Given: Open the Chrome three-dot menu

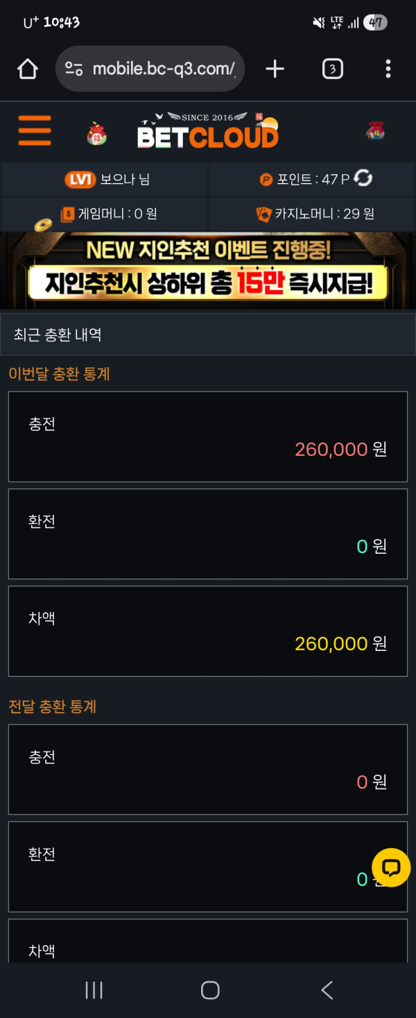Looking at the screenshot, I should pyautogui.click(x=388, y=69).
